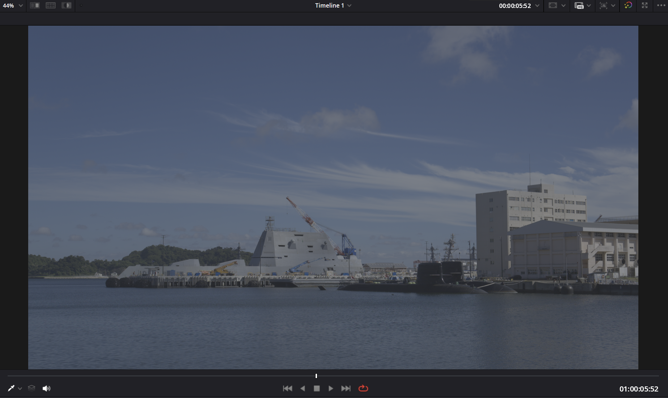Open the viewer three-dot options menu
Viewport: 668px width, 398px height.
(x=661, y=5)
